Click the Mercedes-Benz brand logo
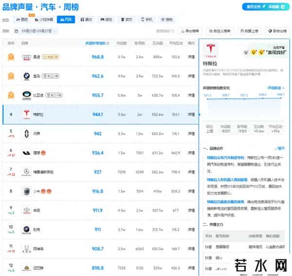Image resolution: width=292 pixels, height=276 pixels. point(26,171)
